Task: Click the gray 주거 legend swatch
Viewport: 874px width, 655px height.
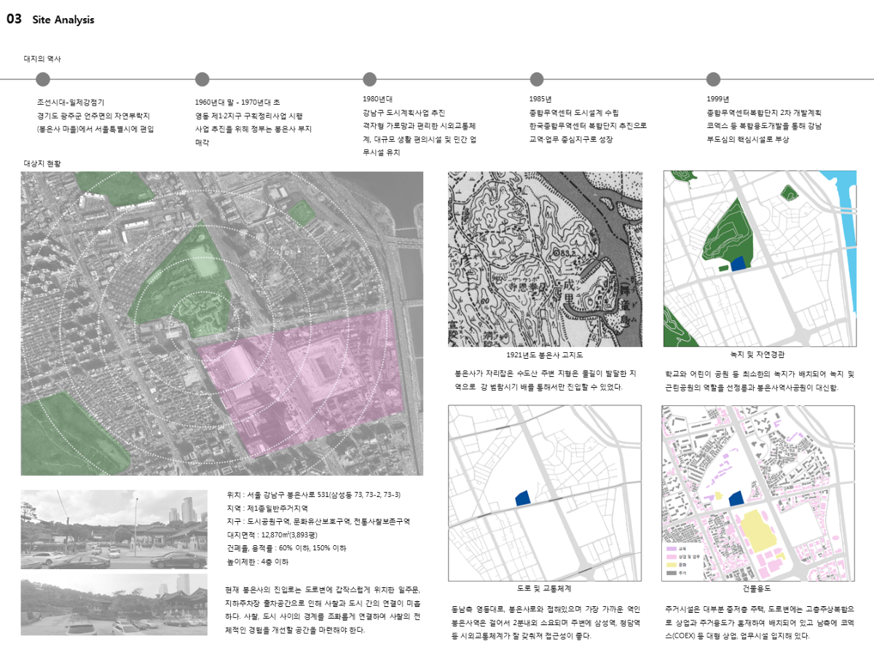Action: click(x=672, y=573)
